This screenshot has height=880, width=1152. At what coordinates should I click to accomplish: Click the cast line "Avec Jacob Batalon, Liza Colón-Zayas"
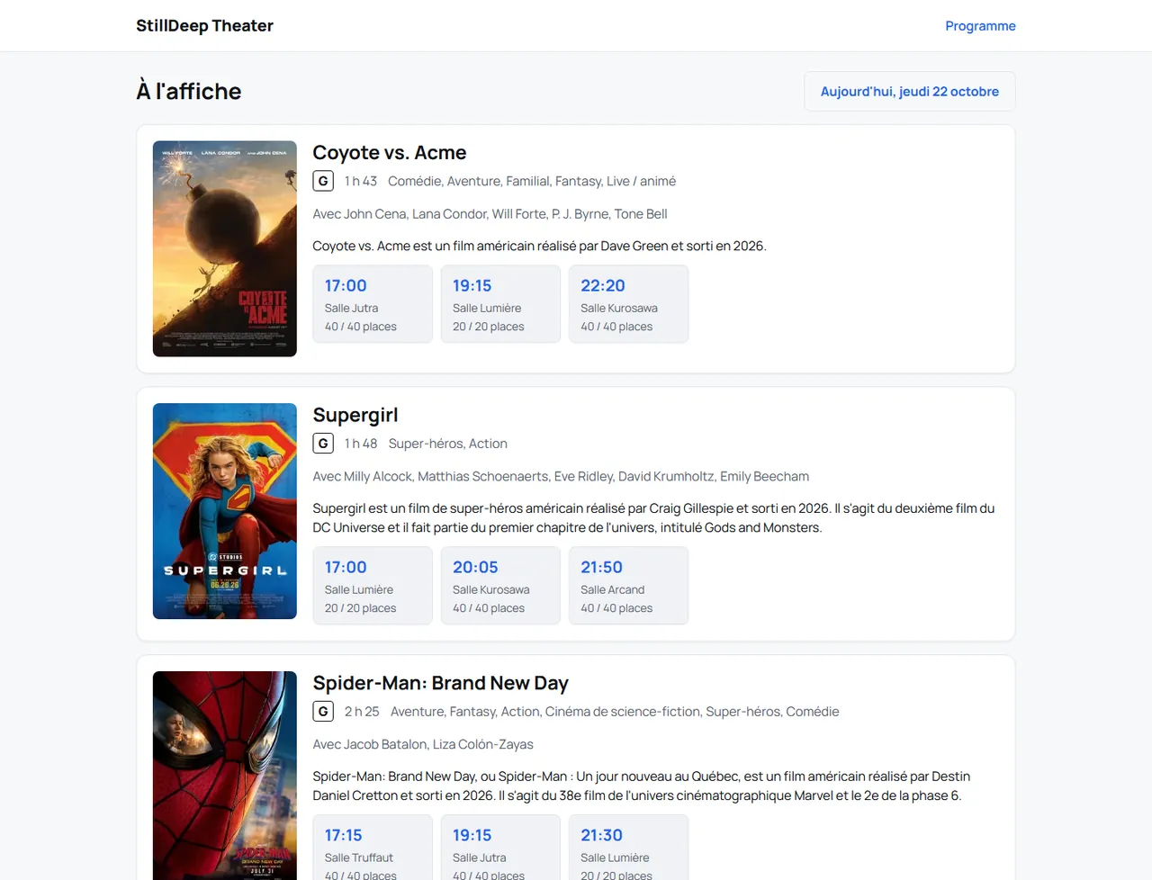point(423,744)
